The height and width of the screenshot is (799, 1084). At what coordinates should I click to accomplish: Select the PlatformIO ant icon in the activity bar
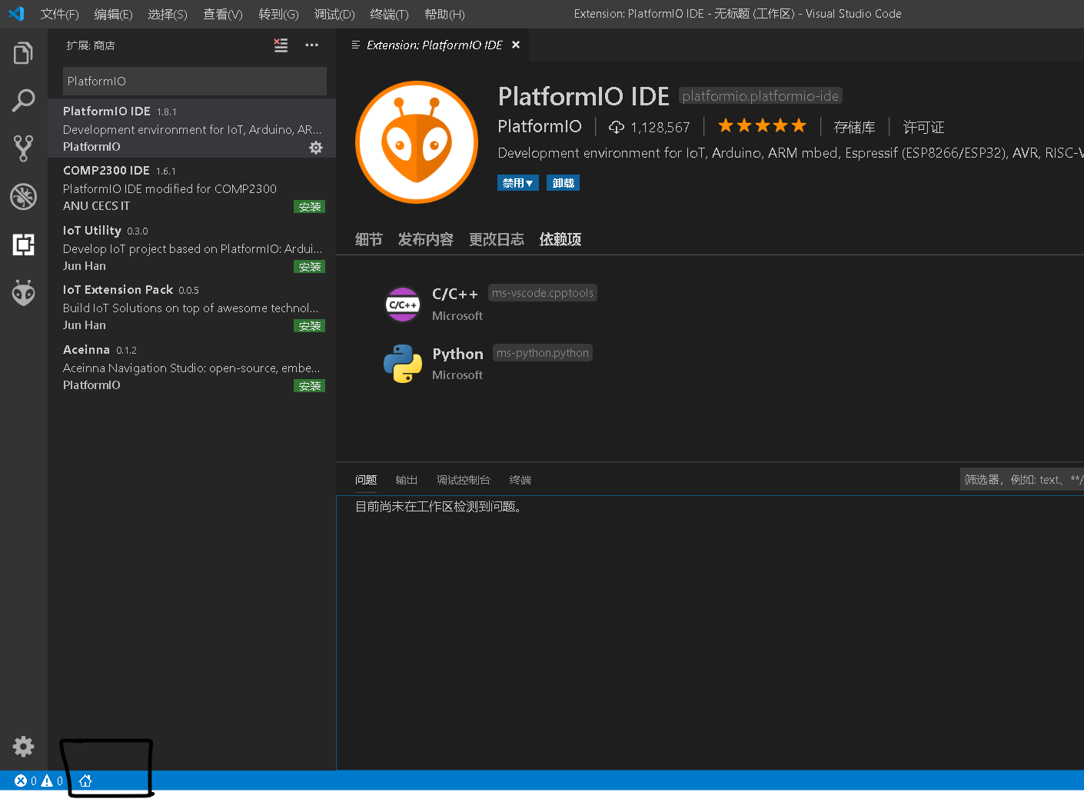23,293
